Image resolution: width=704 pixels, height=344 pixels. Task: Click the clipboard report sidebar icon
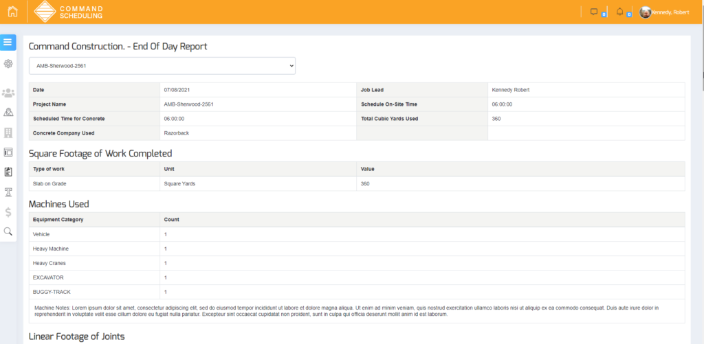(x=8, y=172)
